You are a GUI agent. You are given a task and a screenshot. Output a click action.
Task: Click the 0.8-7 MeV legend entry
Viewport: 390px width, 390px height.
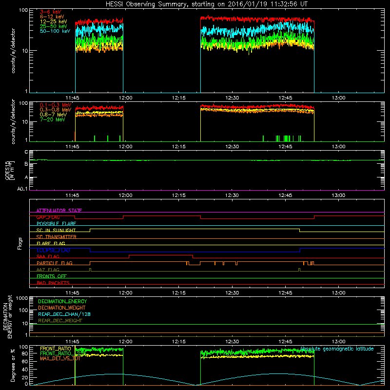coord(54,115)
